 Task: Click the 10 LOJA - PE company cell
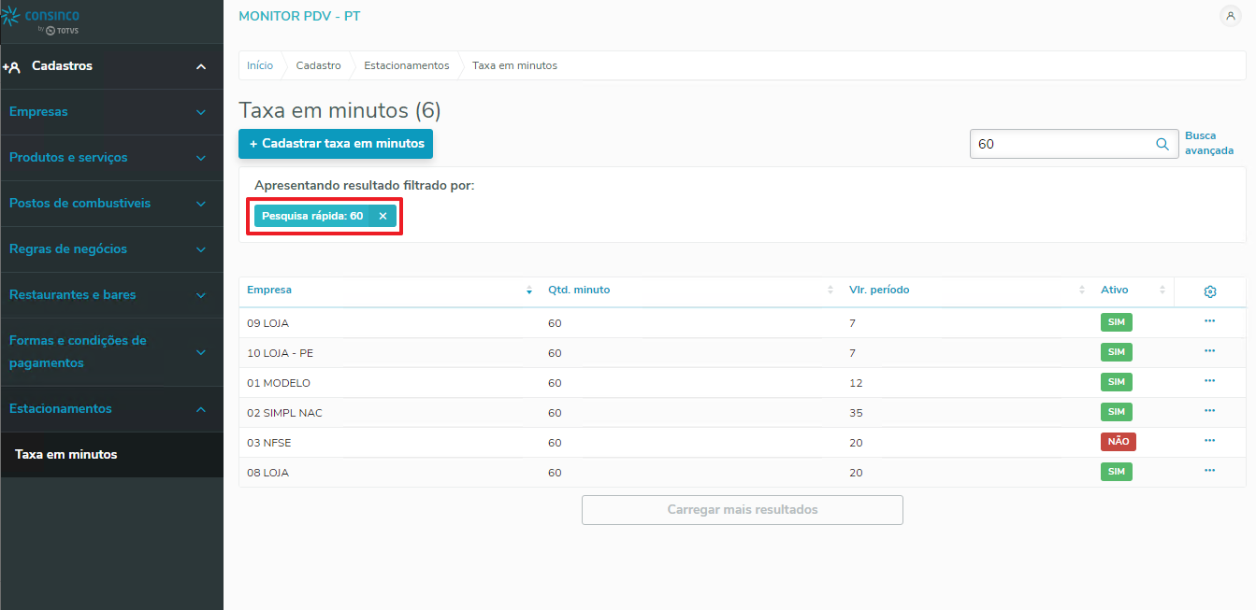coord(281,353)
